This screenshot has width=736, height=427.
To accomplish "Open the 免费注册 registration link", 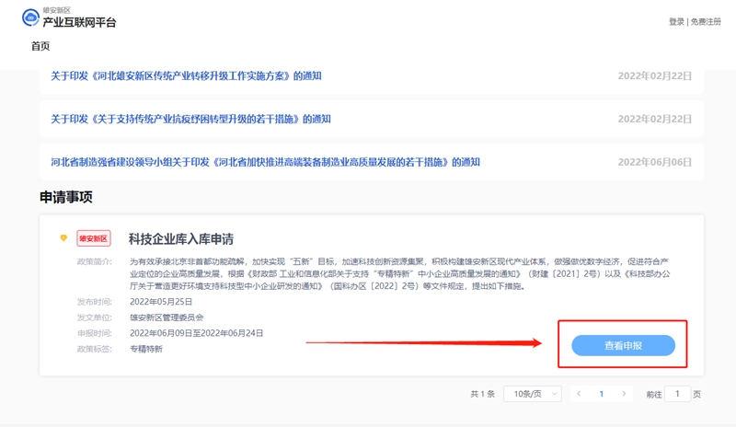I will click(x=706, y=21).
